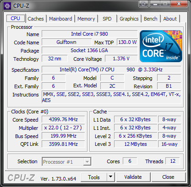This screenshot has width=191, height=187.
Task: Open the Mainboard tab
Action: (x=60, y=19)
